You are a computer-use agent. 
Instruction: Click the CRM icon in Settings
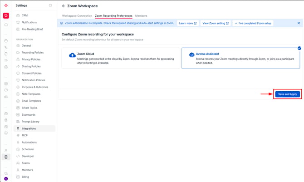[x=18, y=15]
